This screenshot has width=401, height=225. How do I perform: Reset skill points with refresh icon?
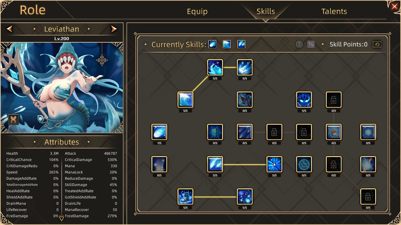[x=377, y=44]
